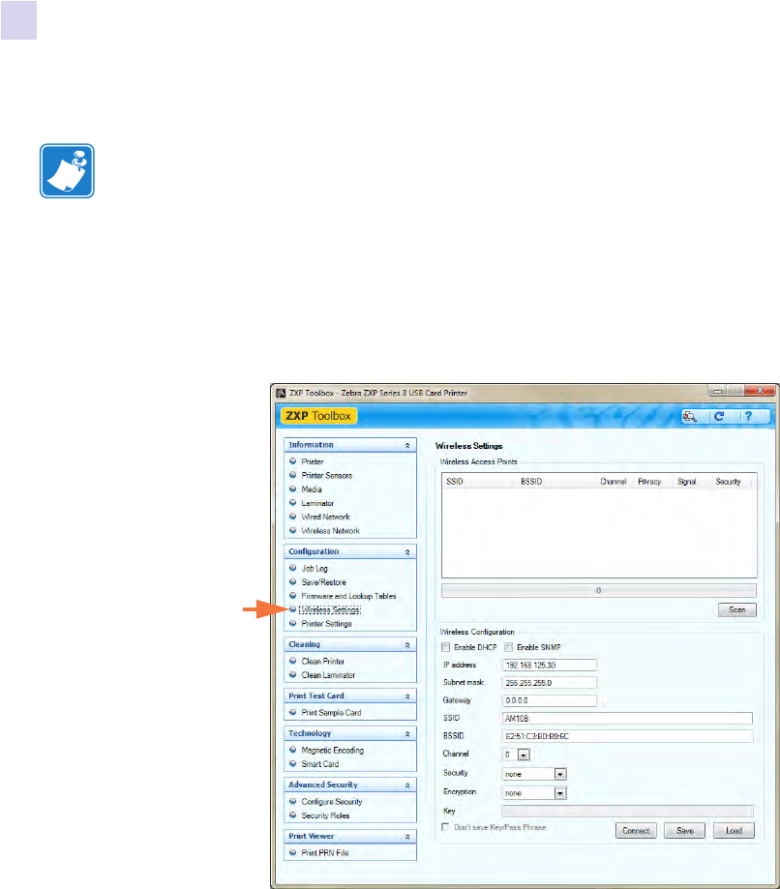Collapse the Configuration section

coord(407,552)
